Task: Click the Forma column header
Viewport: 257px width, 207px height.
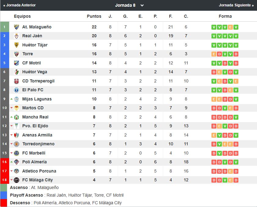Action: [x=225, y=16]
